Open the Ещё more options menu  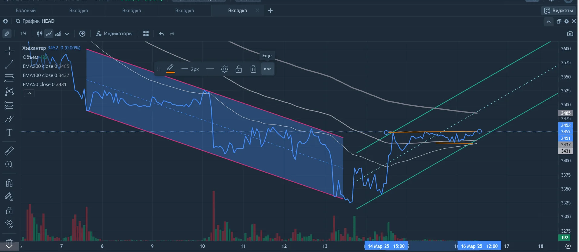268,69
